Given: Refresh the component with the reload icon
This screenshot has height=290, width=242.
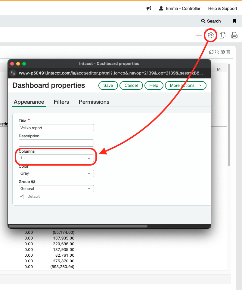Looking at the screenshot, I should (211, 52).
